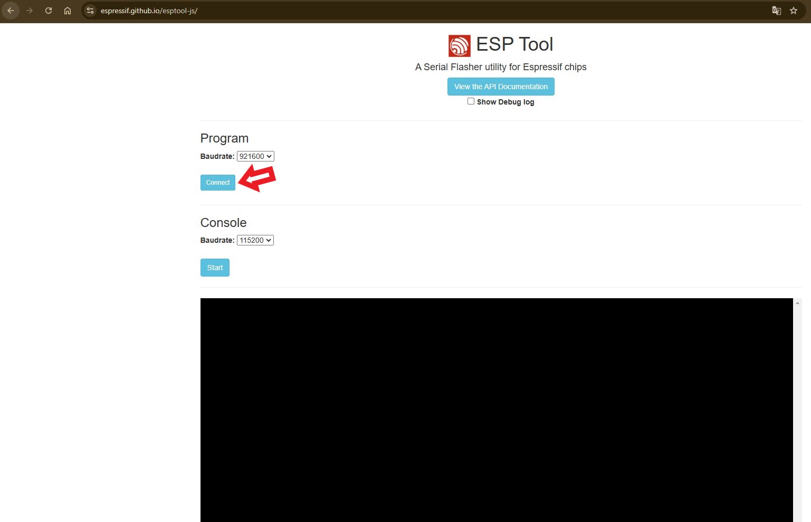Click the 'ESP Tool' page title
Viewport: 811px width, 522px height.
tap(514, 44)
